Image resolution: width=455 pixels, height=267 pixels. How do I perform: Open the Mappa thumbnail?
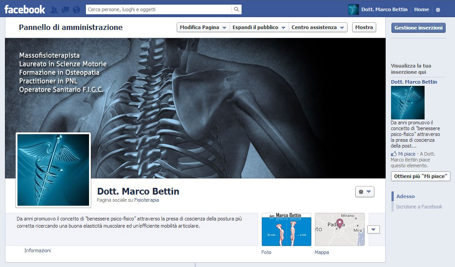[x=340, y=229]
